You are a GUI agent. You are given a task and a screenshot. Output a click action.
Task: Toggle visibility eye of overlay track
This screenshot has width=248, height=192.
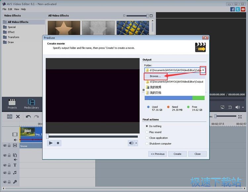[5, 155]
